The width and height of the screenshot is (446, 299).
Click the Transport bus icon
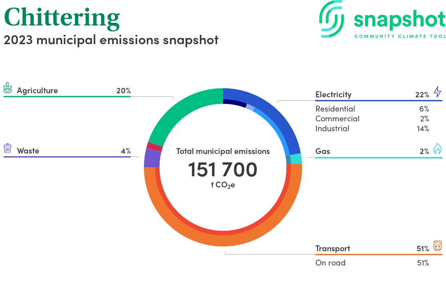tap(437, 246)
